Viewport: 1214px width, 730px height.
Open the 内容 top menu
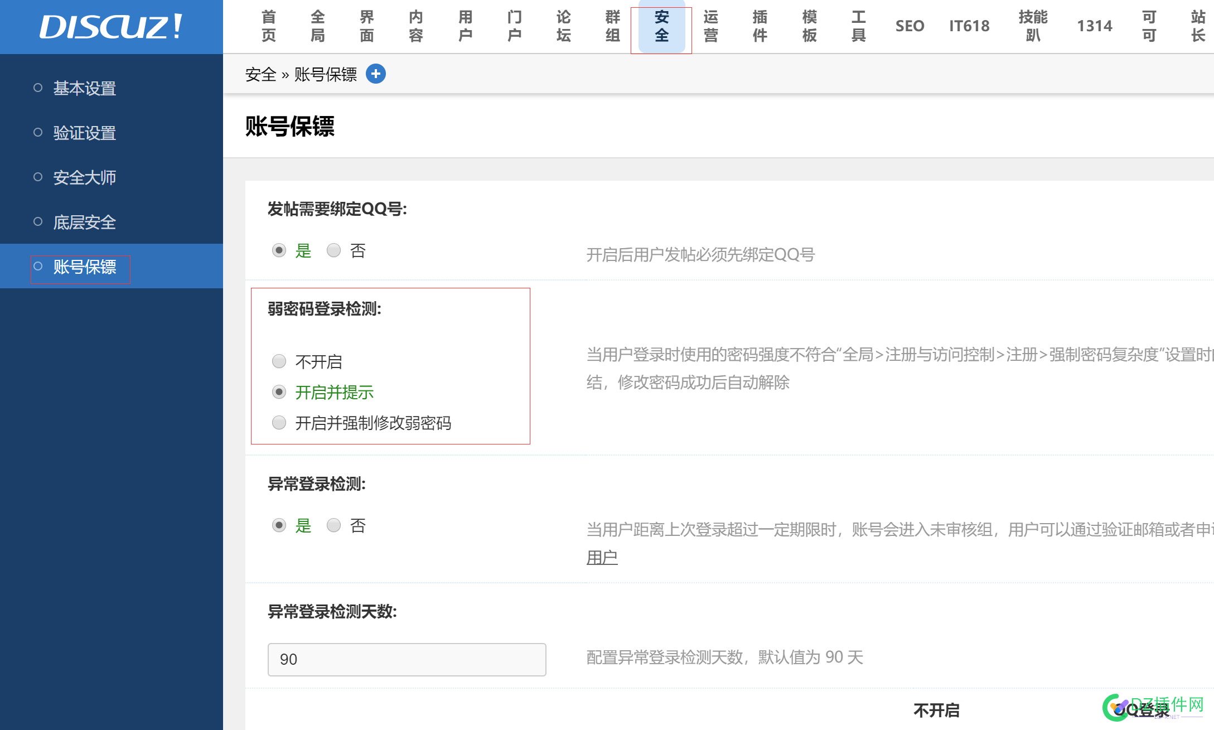click(x=416, y=26)
